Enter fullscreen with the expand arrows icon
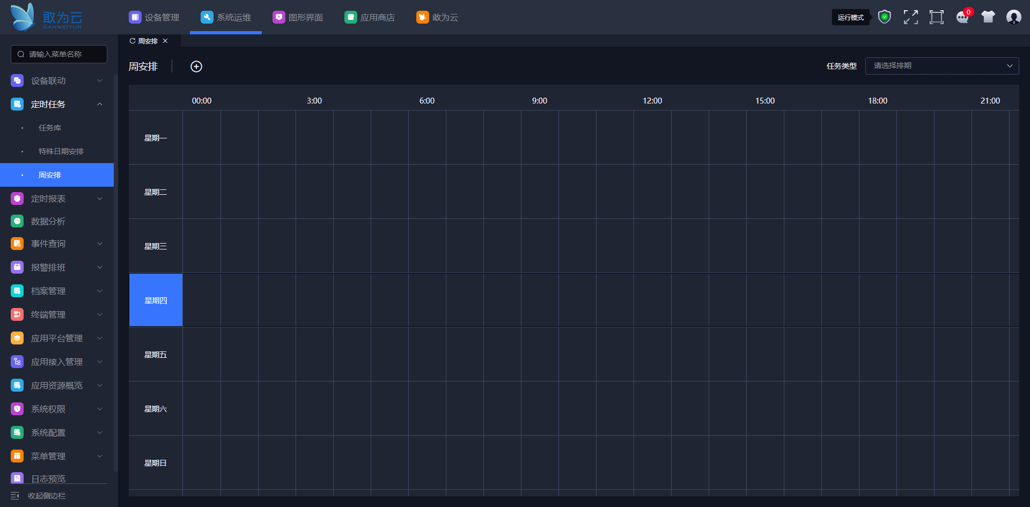This screenshot has width=1030, height=507. point(910,17)
